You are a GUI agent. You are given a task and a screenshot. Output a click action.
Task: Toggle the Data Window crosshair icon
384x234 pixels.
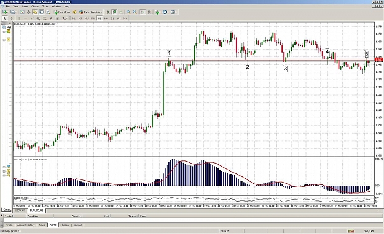click(x=29, y=12)
